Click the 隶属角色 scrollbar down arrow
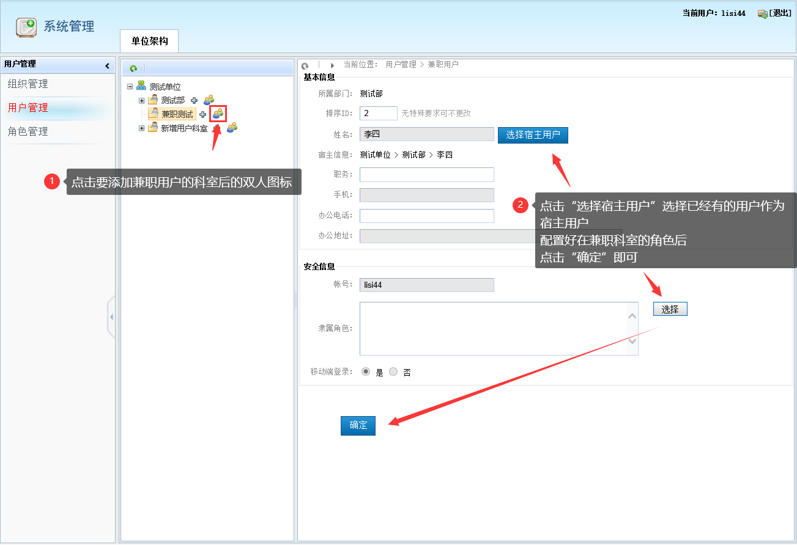 pos(632,341)
